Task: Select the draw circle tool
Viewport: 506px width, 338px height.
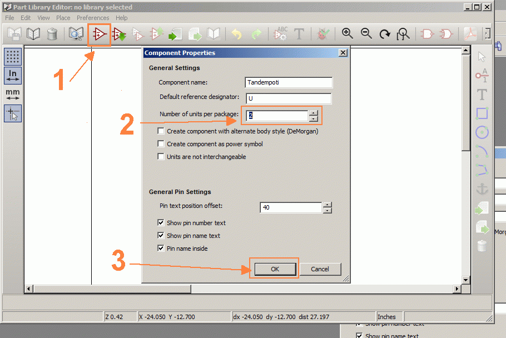Action: [482, 132]
